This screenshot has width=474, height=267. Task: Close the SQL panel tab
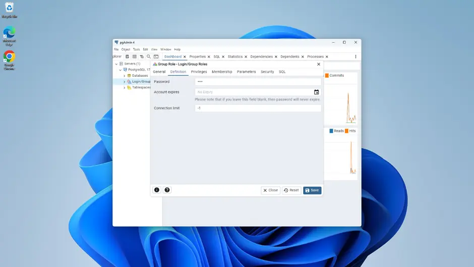(223, 57)
